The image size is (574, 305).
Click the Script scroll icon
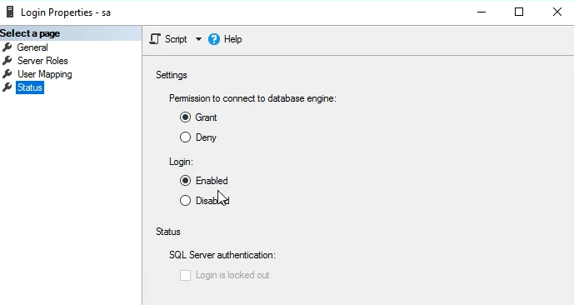(x=155, y=39)
